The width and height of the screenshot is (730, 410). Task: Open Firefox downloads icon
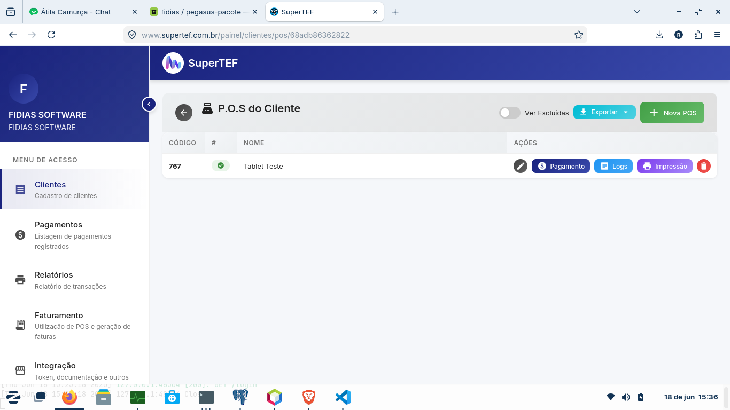coord(659,35)
